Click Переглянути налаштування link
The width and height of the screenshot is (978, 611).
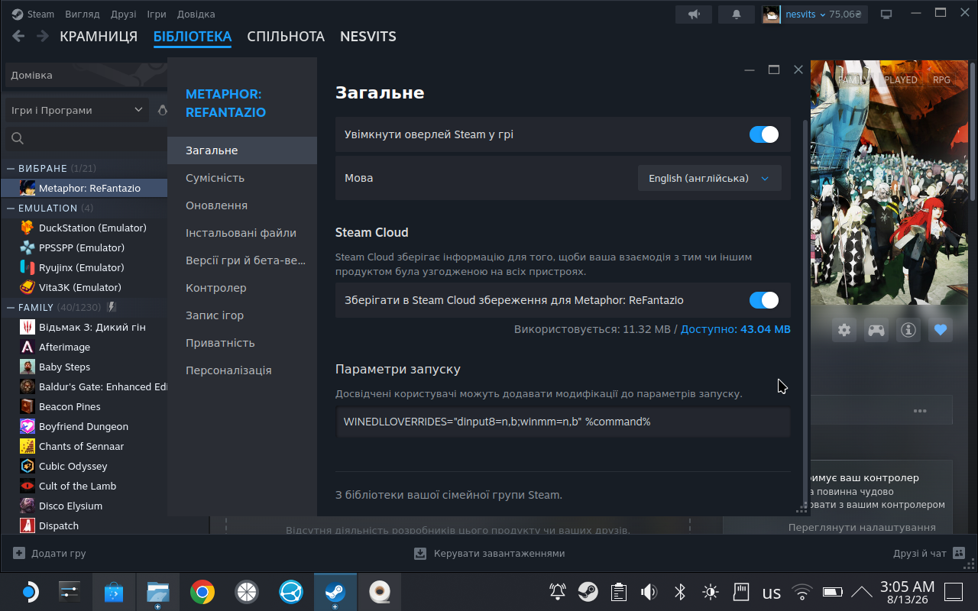click(x=862, y=527)
